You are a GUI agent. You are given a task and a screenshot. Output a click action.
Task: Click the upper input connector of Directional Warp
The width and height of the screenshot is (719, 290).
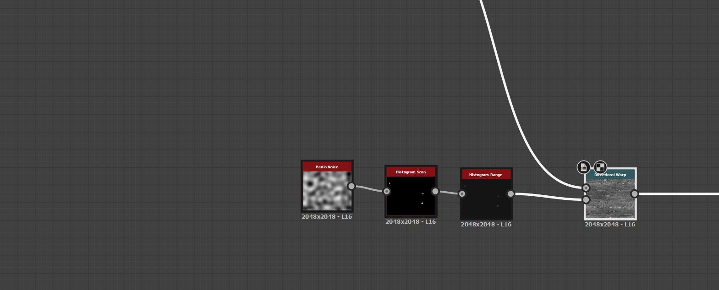tap(586, 188)
